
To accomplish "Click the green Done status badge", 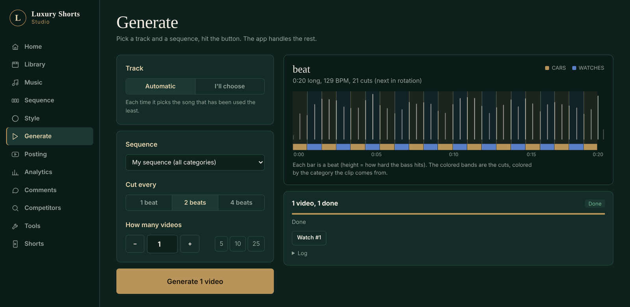I will tap(595, 204).
